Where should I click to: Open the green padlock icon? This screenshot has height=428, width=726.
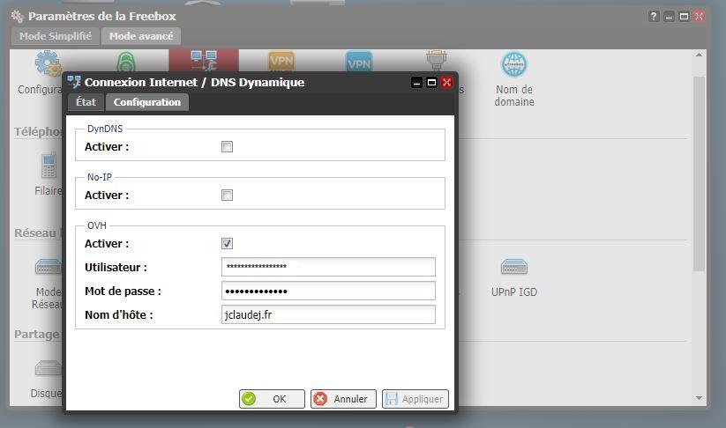point(126,62)
